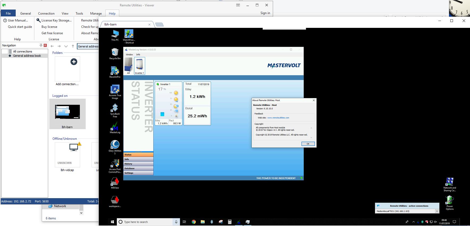Expand the recent locations chevron
Image resolution: width=470 pixels, height=226 pixels.
click(x=66, y=46)
